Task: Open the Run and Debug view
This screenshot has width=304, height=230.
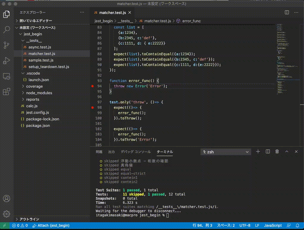Action: coord(7,61)
